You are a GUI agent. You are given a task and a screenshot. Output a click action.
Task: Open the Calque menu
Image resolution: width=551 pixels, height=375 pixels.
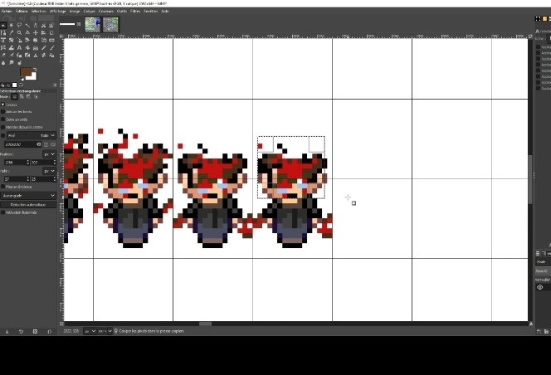pos(85,11)
